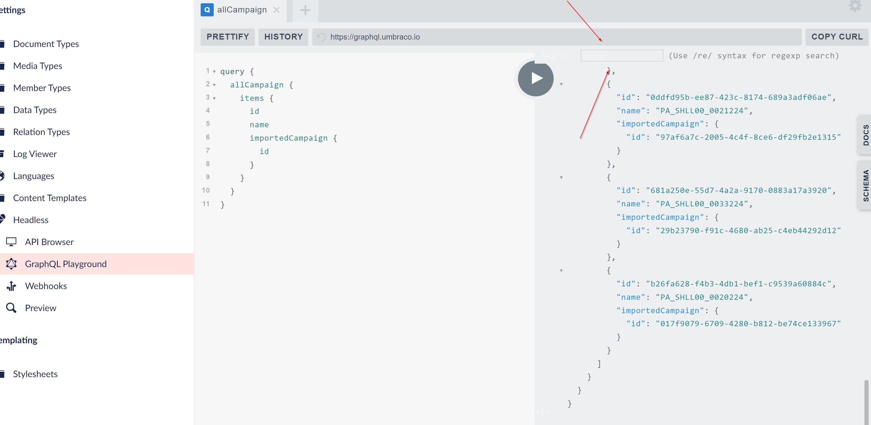Select the Languages globe icon
Viewport: 871px width, 425px height.
point(3,175)
